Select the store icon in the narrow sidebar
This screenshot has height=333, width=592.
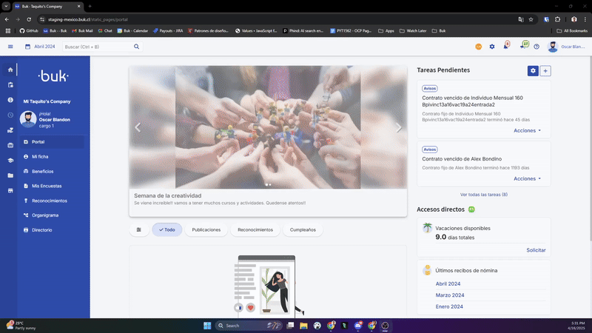10,191
